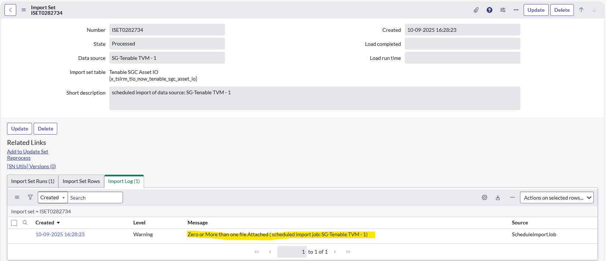
Task: Open Actions on selected rows dropdown
Action: coord(557,198)
